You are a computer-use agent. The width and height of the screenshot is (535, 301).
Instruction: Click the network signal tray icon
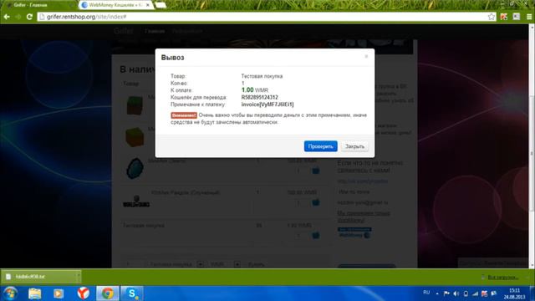(476, 293)
